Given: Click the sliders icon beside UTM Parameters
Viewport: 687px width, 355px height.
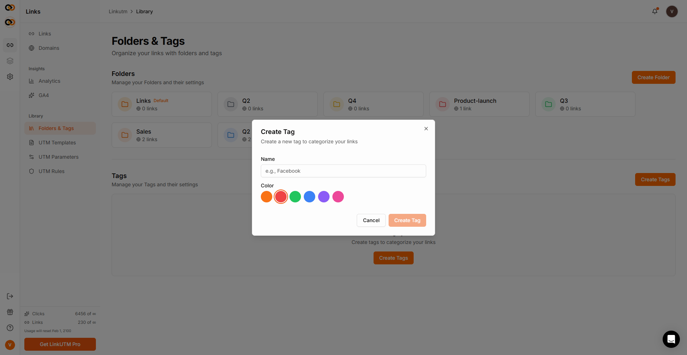Looking at the screenshot, I should [31, 157].
